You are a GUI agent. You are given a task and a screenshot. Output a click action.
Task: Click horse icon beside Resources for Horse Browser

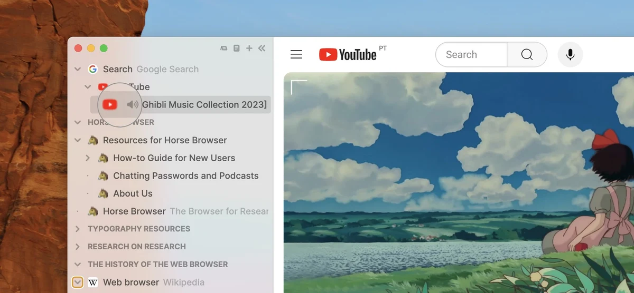click(93, 140)
